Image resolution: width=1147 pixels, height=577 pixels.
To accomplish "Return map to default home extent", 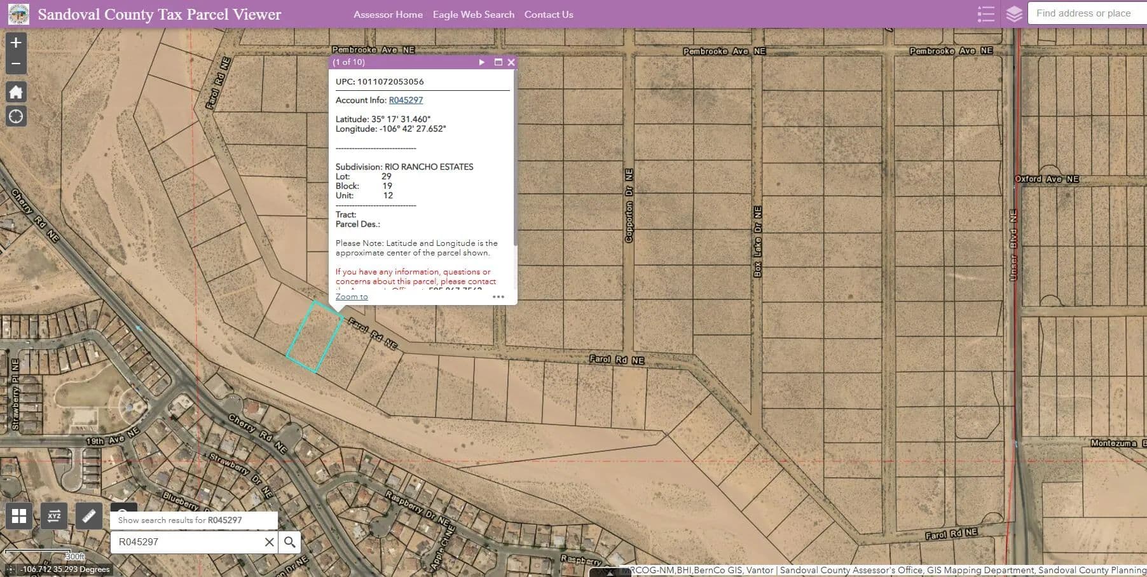I will click(x=16, y=92).
